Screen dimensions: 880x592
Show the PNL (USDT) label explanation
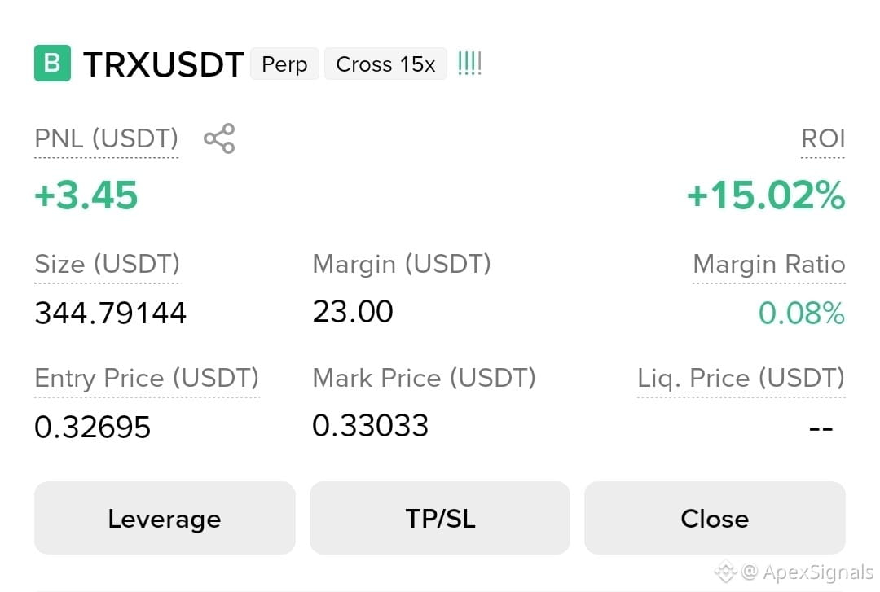click(106, 138)
